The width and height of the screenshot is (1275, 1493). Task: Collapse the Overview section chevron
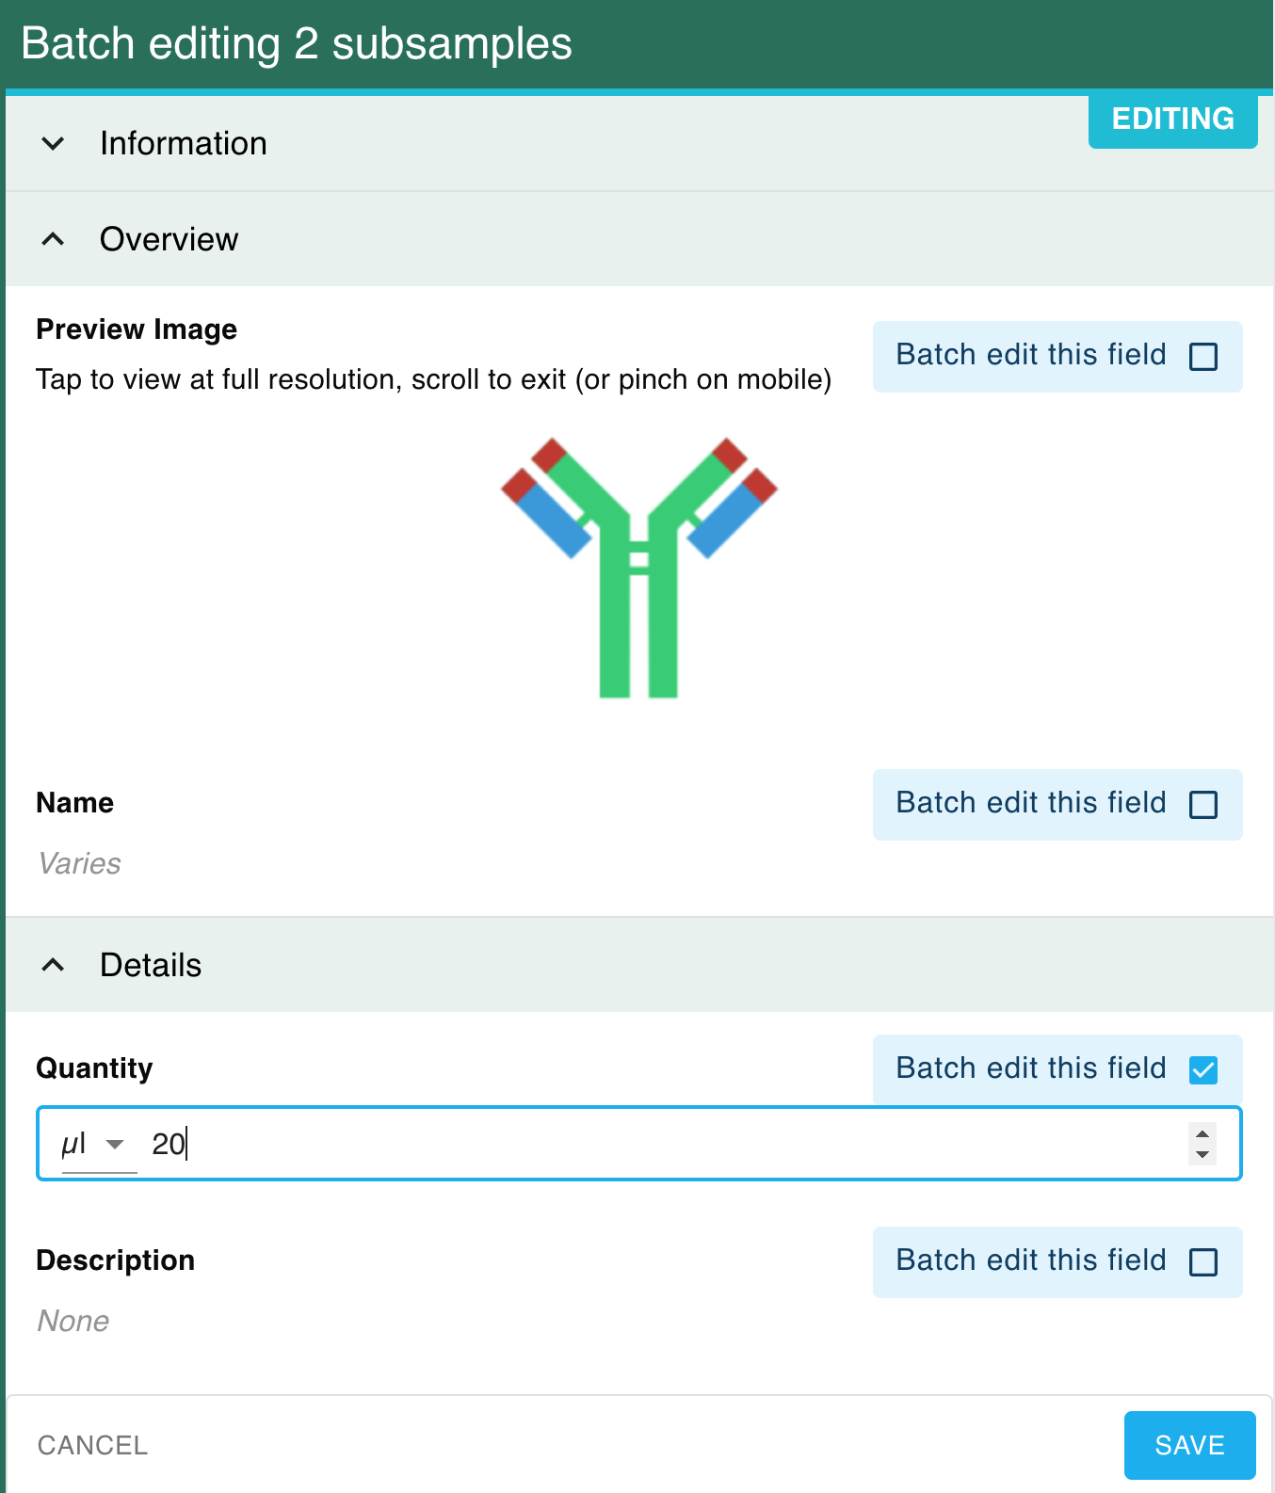point(54,239)
